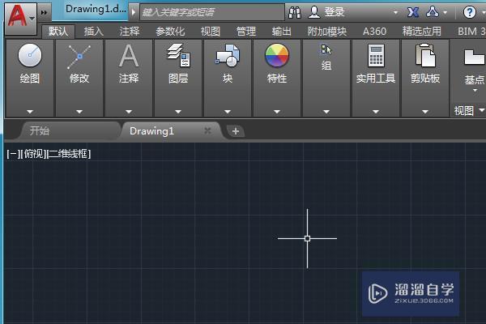Image resolution: width=486 pixels, height=324 pixels.
Task: Expand the 组 panel bottom arrow
Action: pos(326,112)
